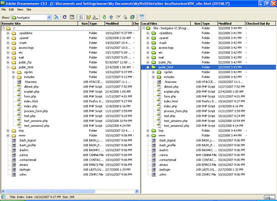Image resolution: width=277 pixels, height=201 pixels.
Task: Select remote file explain.php
Action: (32, 91)
